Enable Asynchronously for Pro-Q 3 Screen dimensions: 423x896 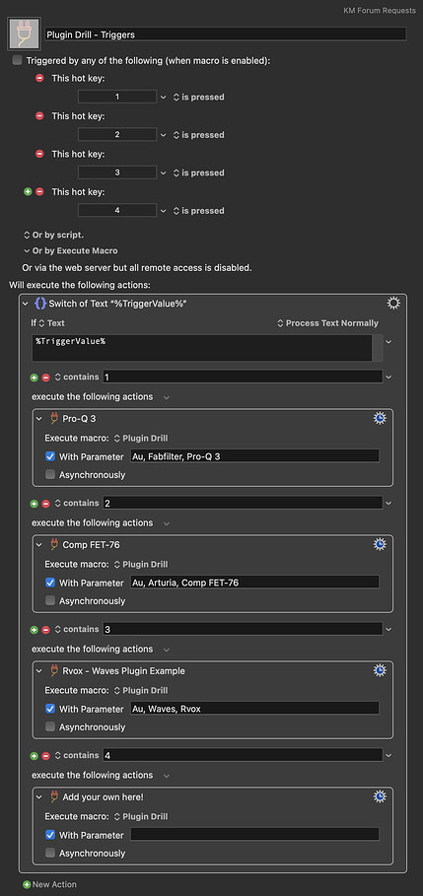tap(50, 474)
